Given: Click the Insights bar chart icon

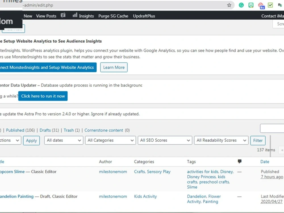Looking at the screenshot, I should tap(75, 15).
